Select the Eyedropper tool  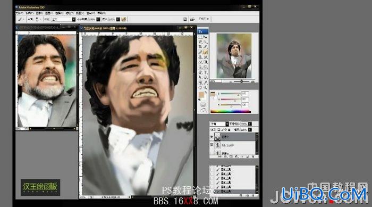click(x=206, y=82)
